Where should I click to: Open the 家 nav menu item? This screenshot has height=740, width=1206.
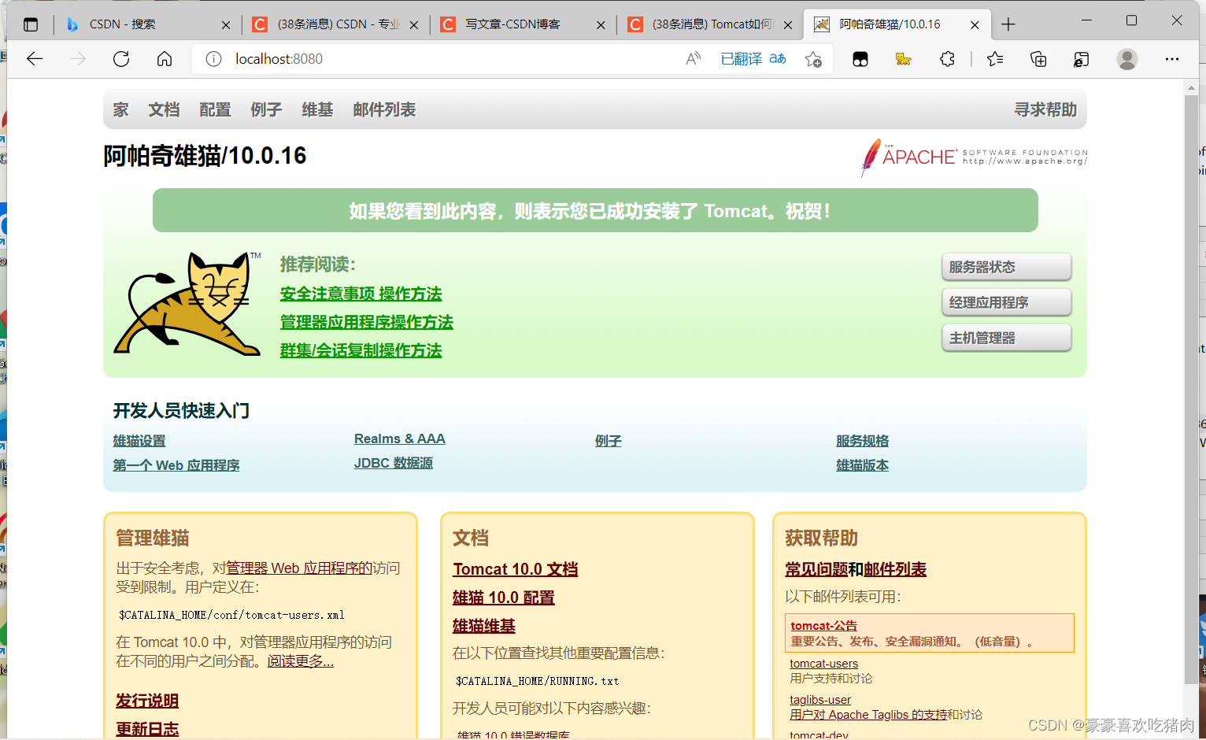[120, 109]
